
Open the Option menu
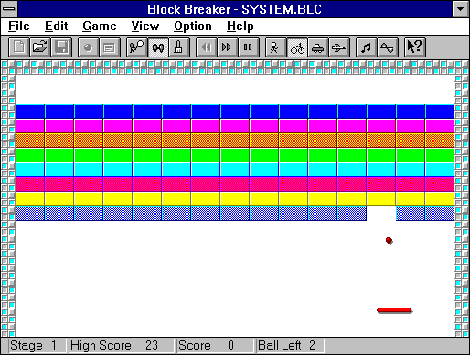coord(193,26)
